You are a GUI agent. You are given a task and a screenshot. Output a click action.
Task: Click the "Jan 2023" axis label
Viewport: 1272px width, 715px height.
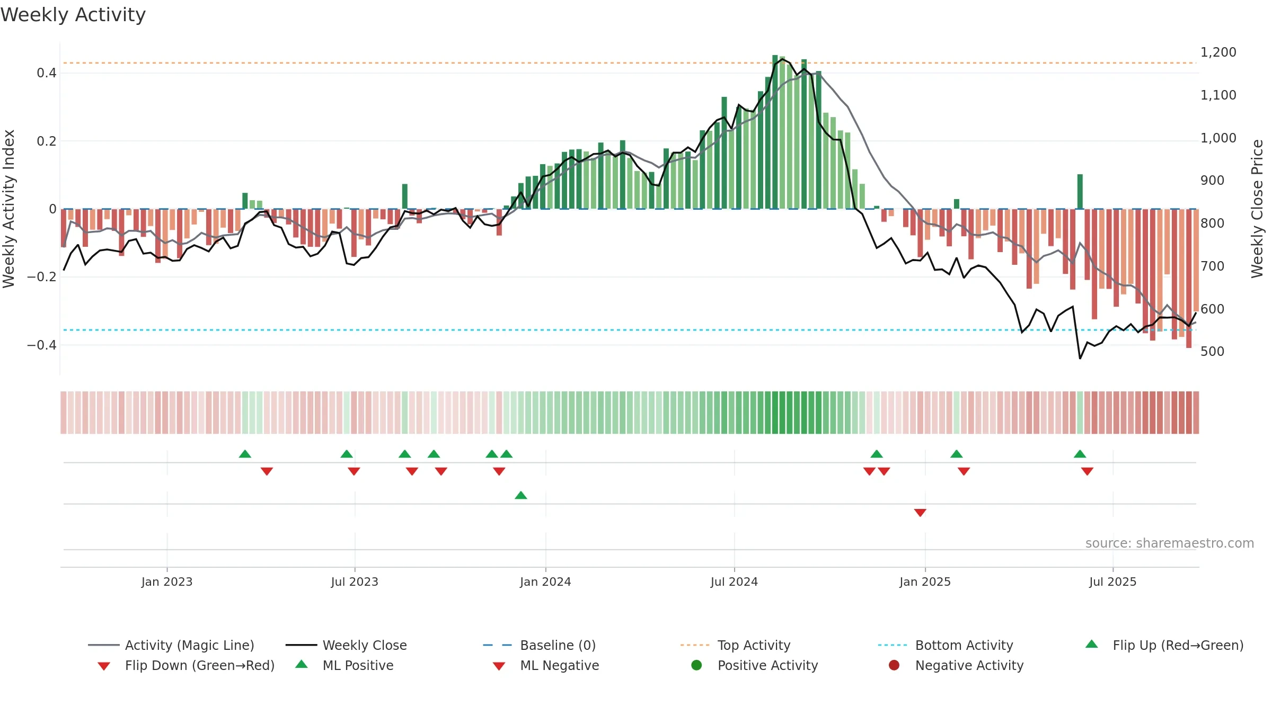coord(167,582)
